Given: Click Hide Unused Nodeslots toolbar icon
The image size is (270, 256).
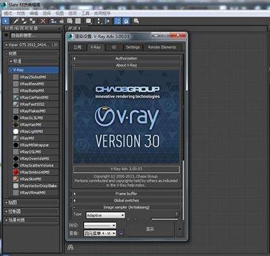Looking at the screenshot, I should (62, 21).
